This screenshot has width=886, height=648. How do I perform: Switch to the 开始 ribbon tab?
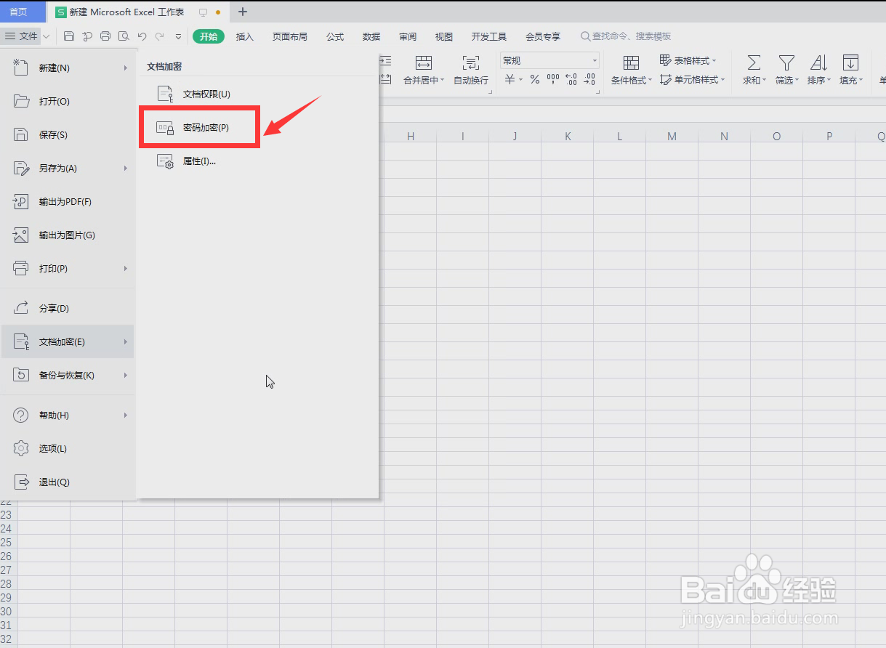[x=209, y=36]
